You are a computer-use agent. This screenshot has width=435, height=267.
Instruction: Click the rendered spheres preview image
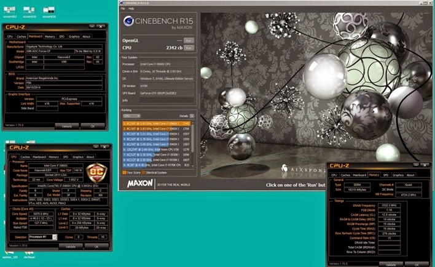point(316,95)
